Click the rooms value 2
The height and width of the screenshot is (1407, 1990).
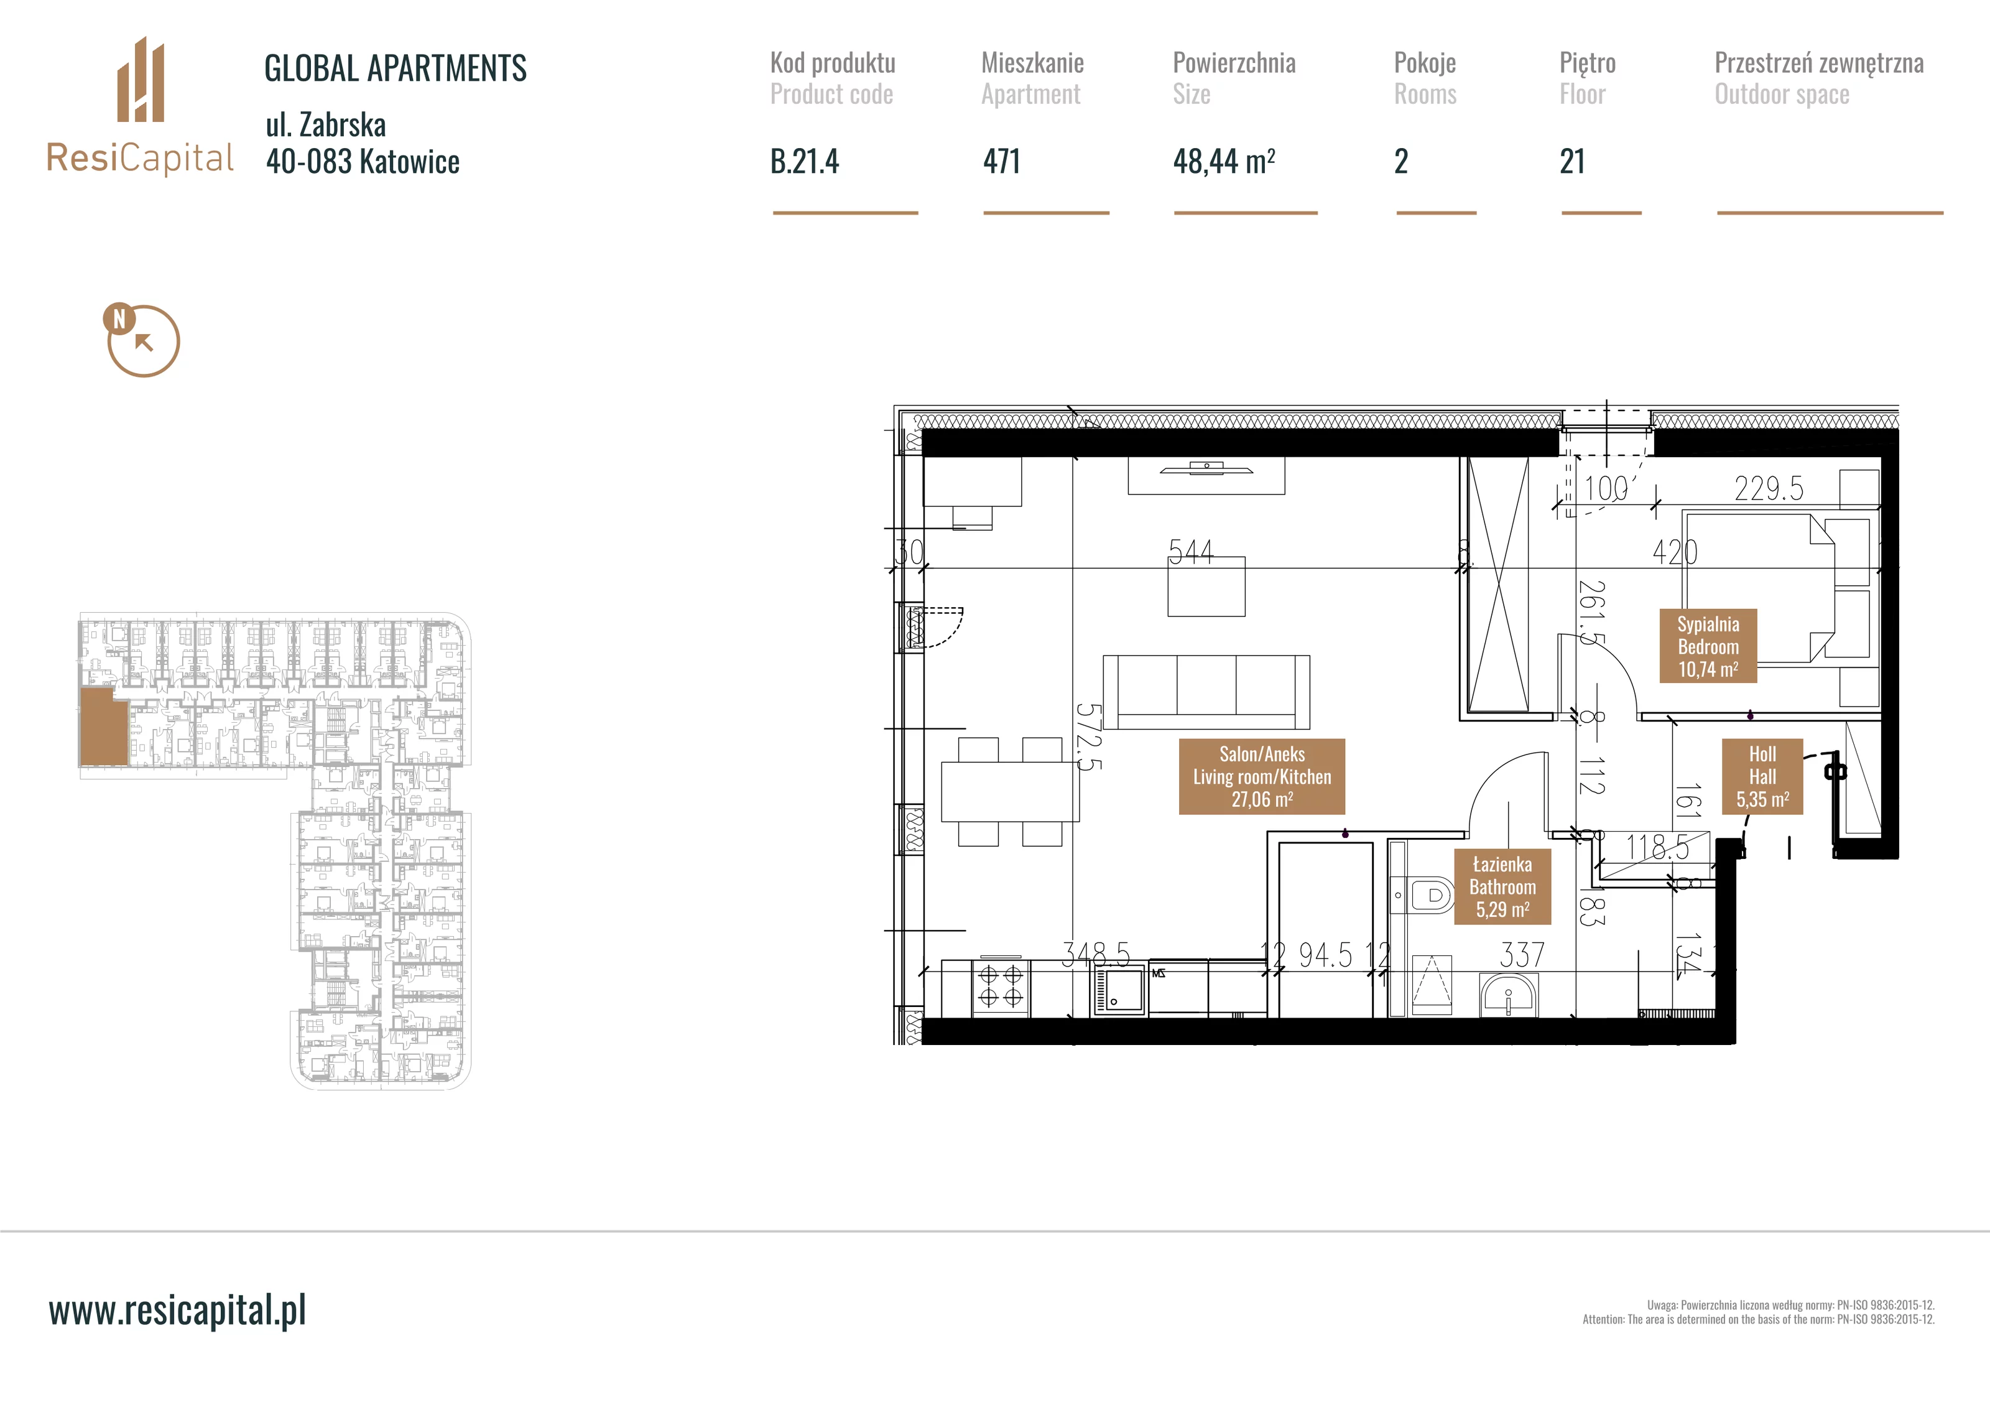tap(1400, 161)
